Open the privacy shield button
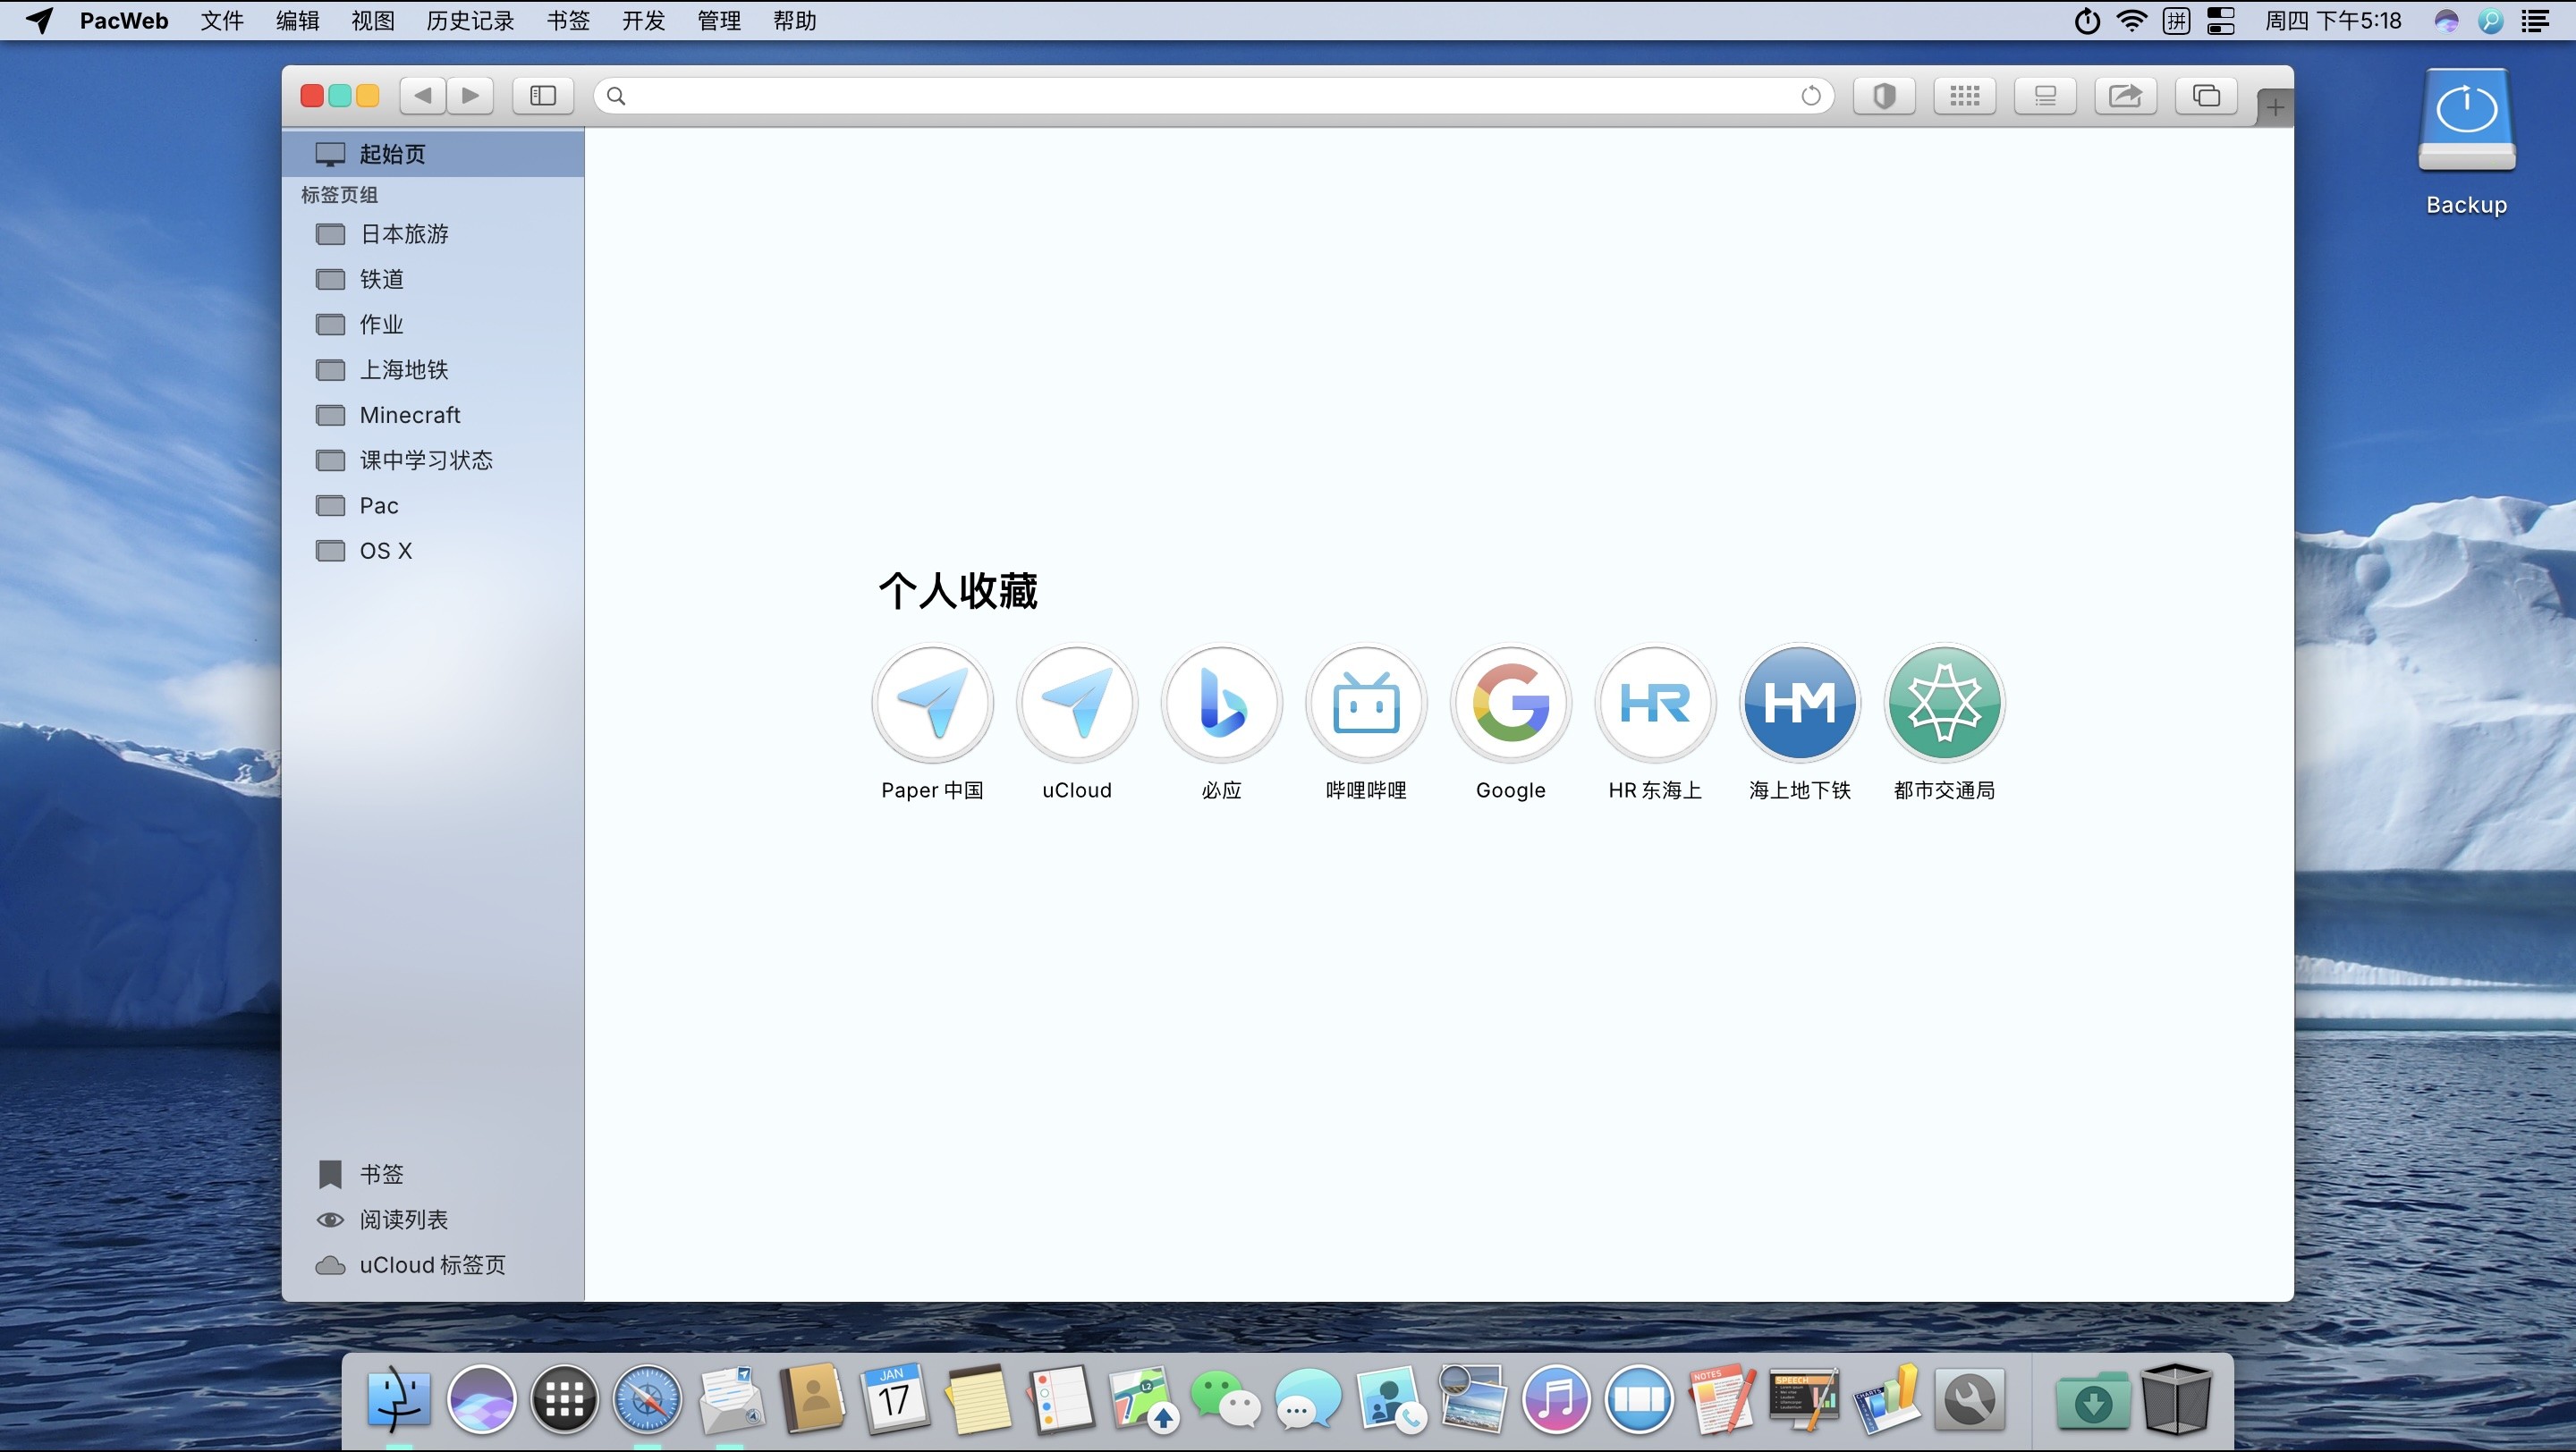Viewport: 2576px width, 1452px height. click(1884, 96)
